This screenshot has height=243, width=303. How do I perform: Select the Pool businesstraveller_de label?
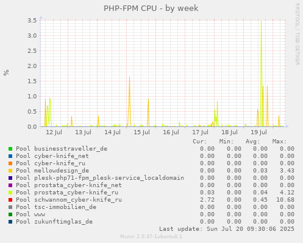[x=62, y=149]
